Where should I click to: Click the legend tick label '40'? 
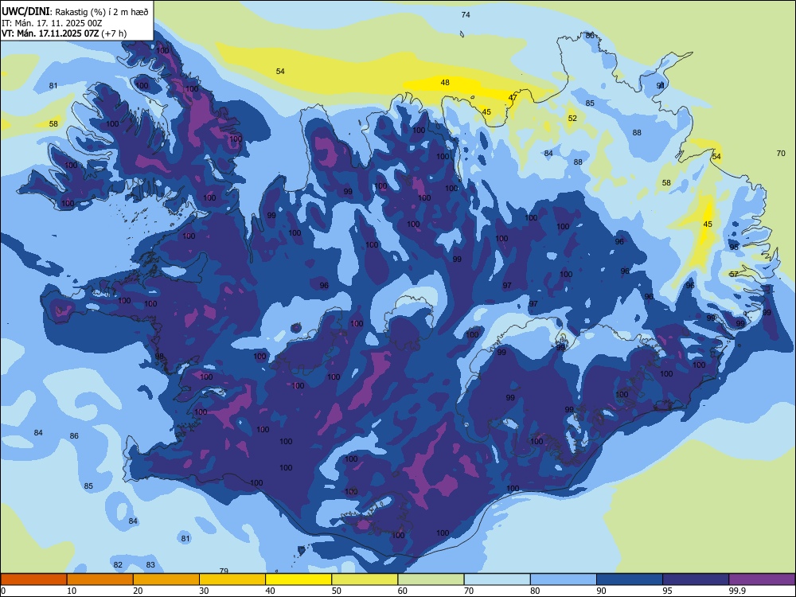(270, 591)
